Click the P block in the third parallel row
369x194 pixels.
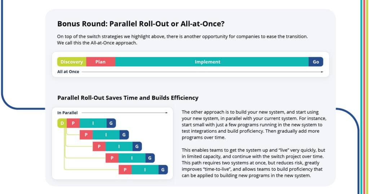[x=99, y=146]
